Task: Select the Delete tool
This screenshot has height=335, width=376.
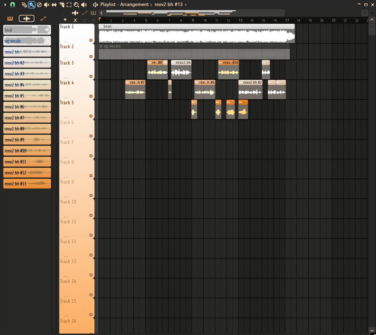Action: pyautogui.click(x=39, y=5)
